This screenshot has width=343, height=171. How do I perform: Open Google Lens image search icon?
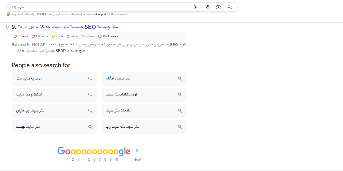[218, 7]
